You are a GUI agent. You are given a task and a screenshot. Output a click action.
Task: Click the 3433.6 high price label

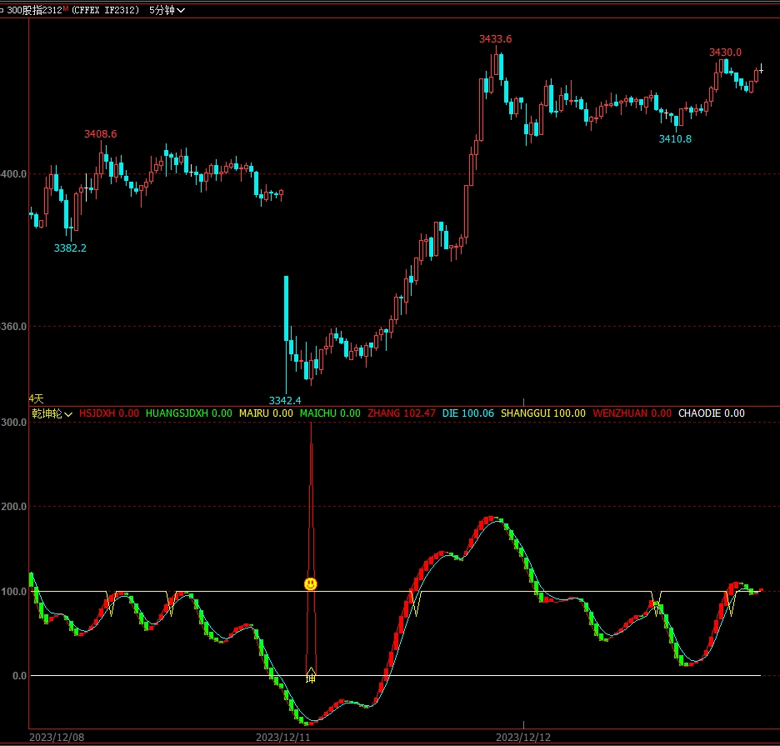495,39
